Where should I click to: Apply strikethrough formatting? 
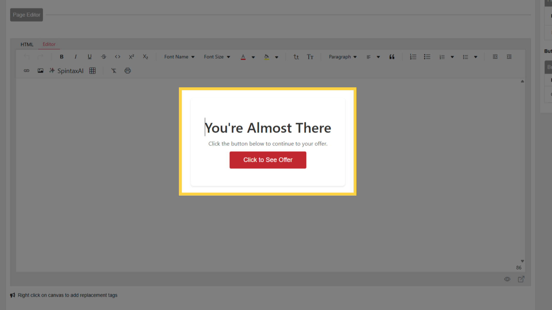point(104,57)
